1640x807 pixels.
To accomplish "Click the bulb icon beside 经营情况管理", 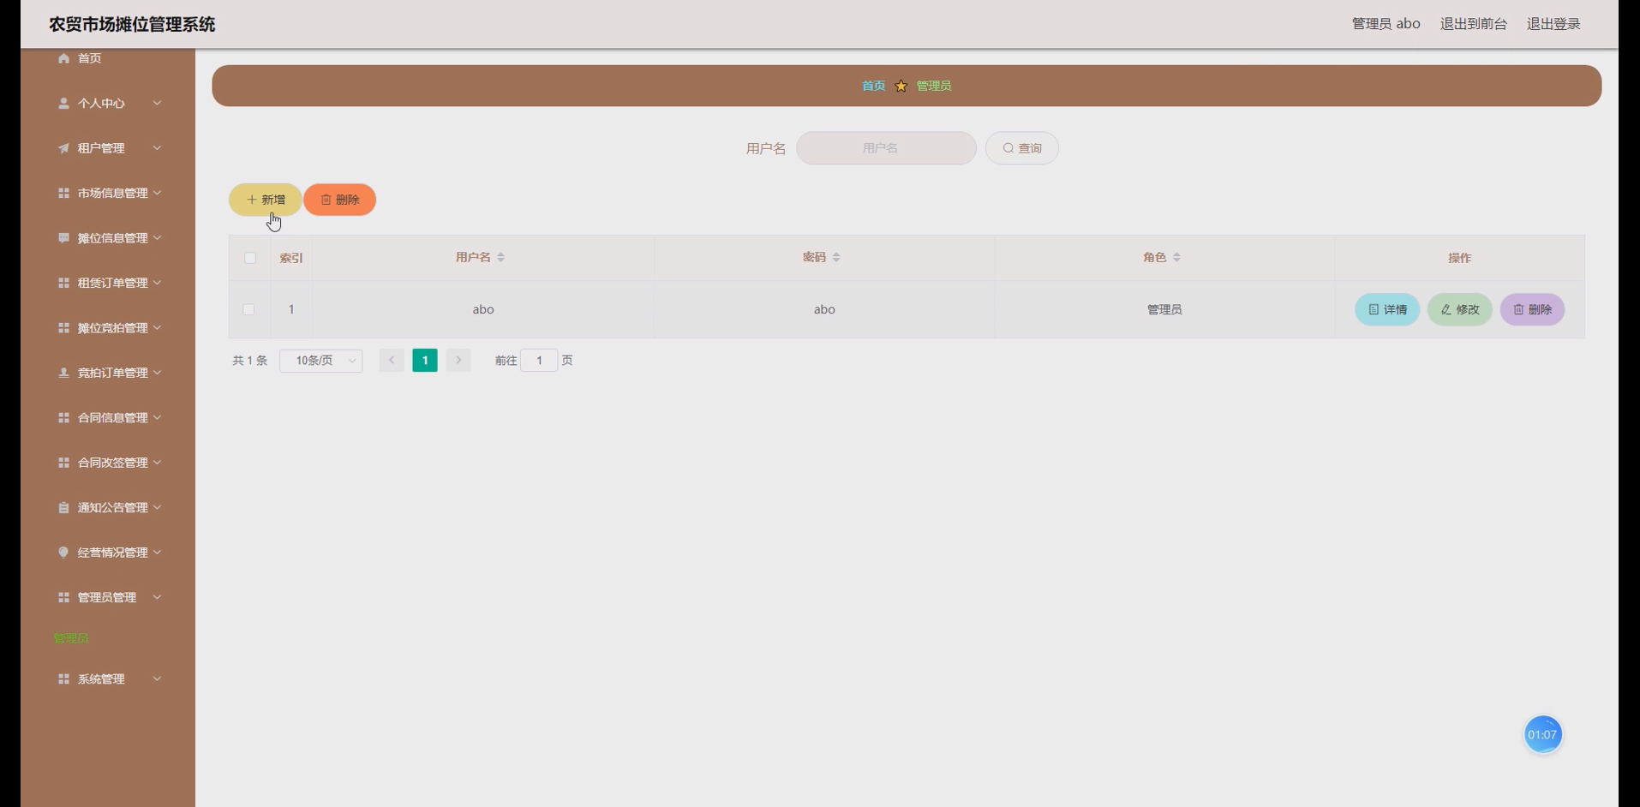I will [x=63, y=553].
